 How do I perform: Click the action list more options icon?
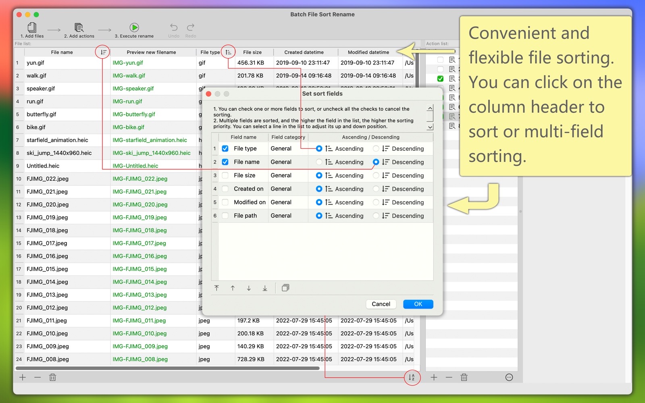point(509,378)
